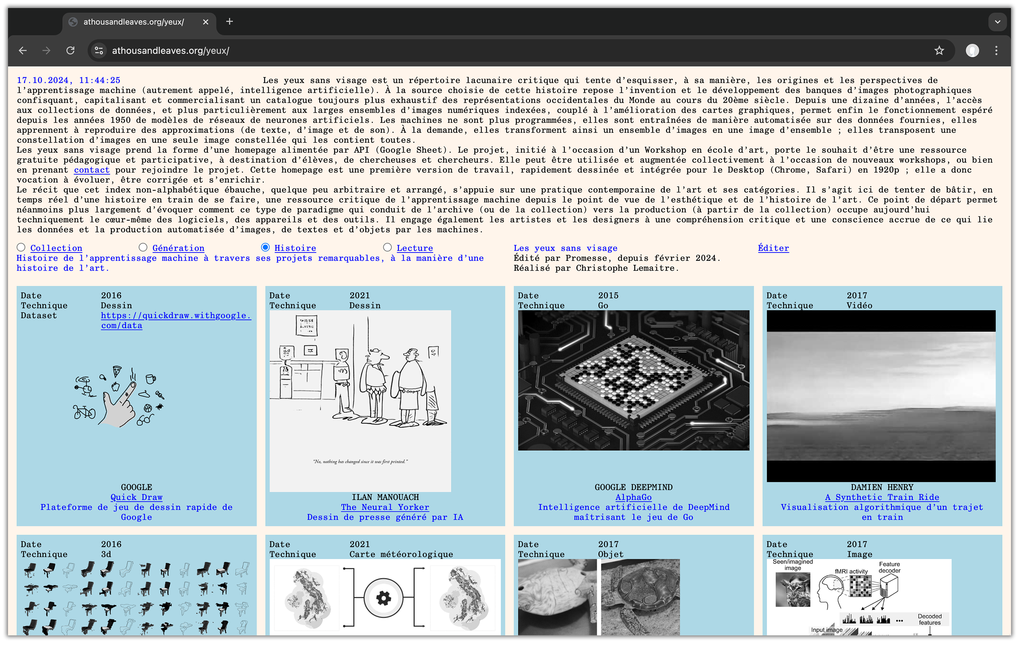1019x645 pixels.
Task: Open The Neural Yorker link
Action: (385, 507)
